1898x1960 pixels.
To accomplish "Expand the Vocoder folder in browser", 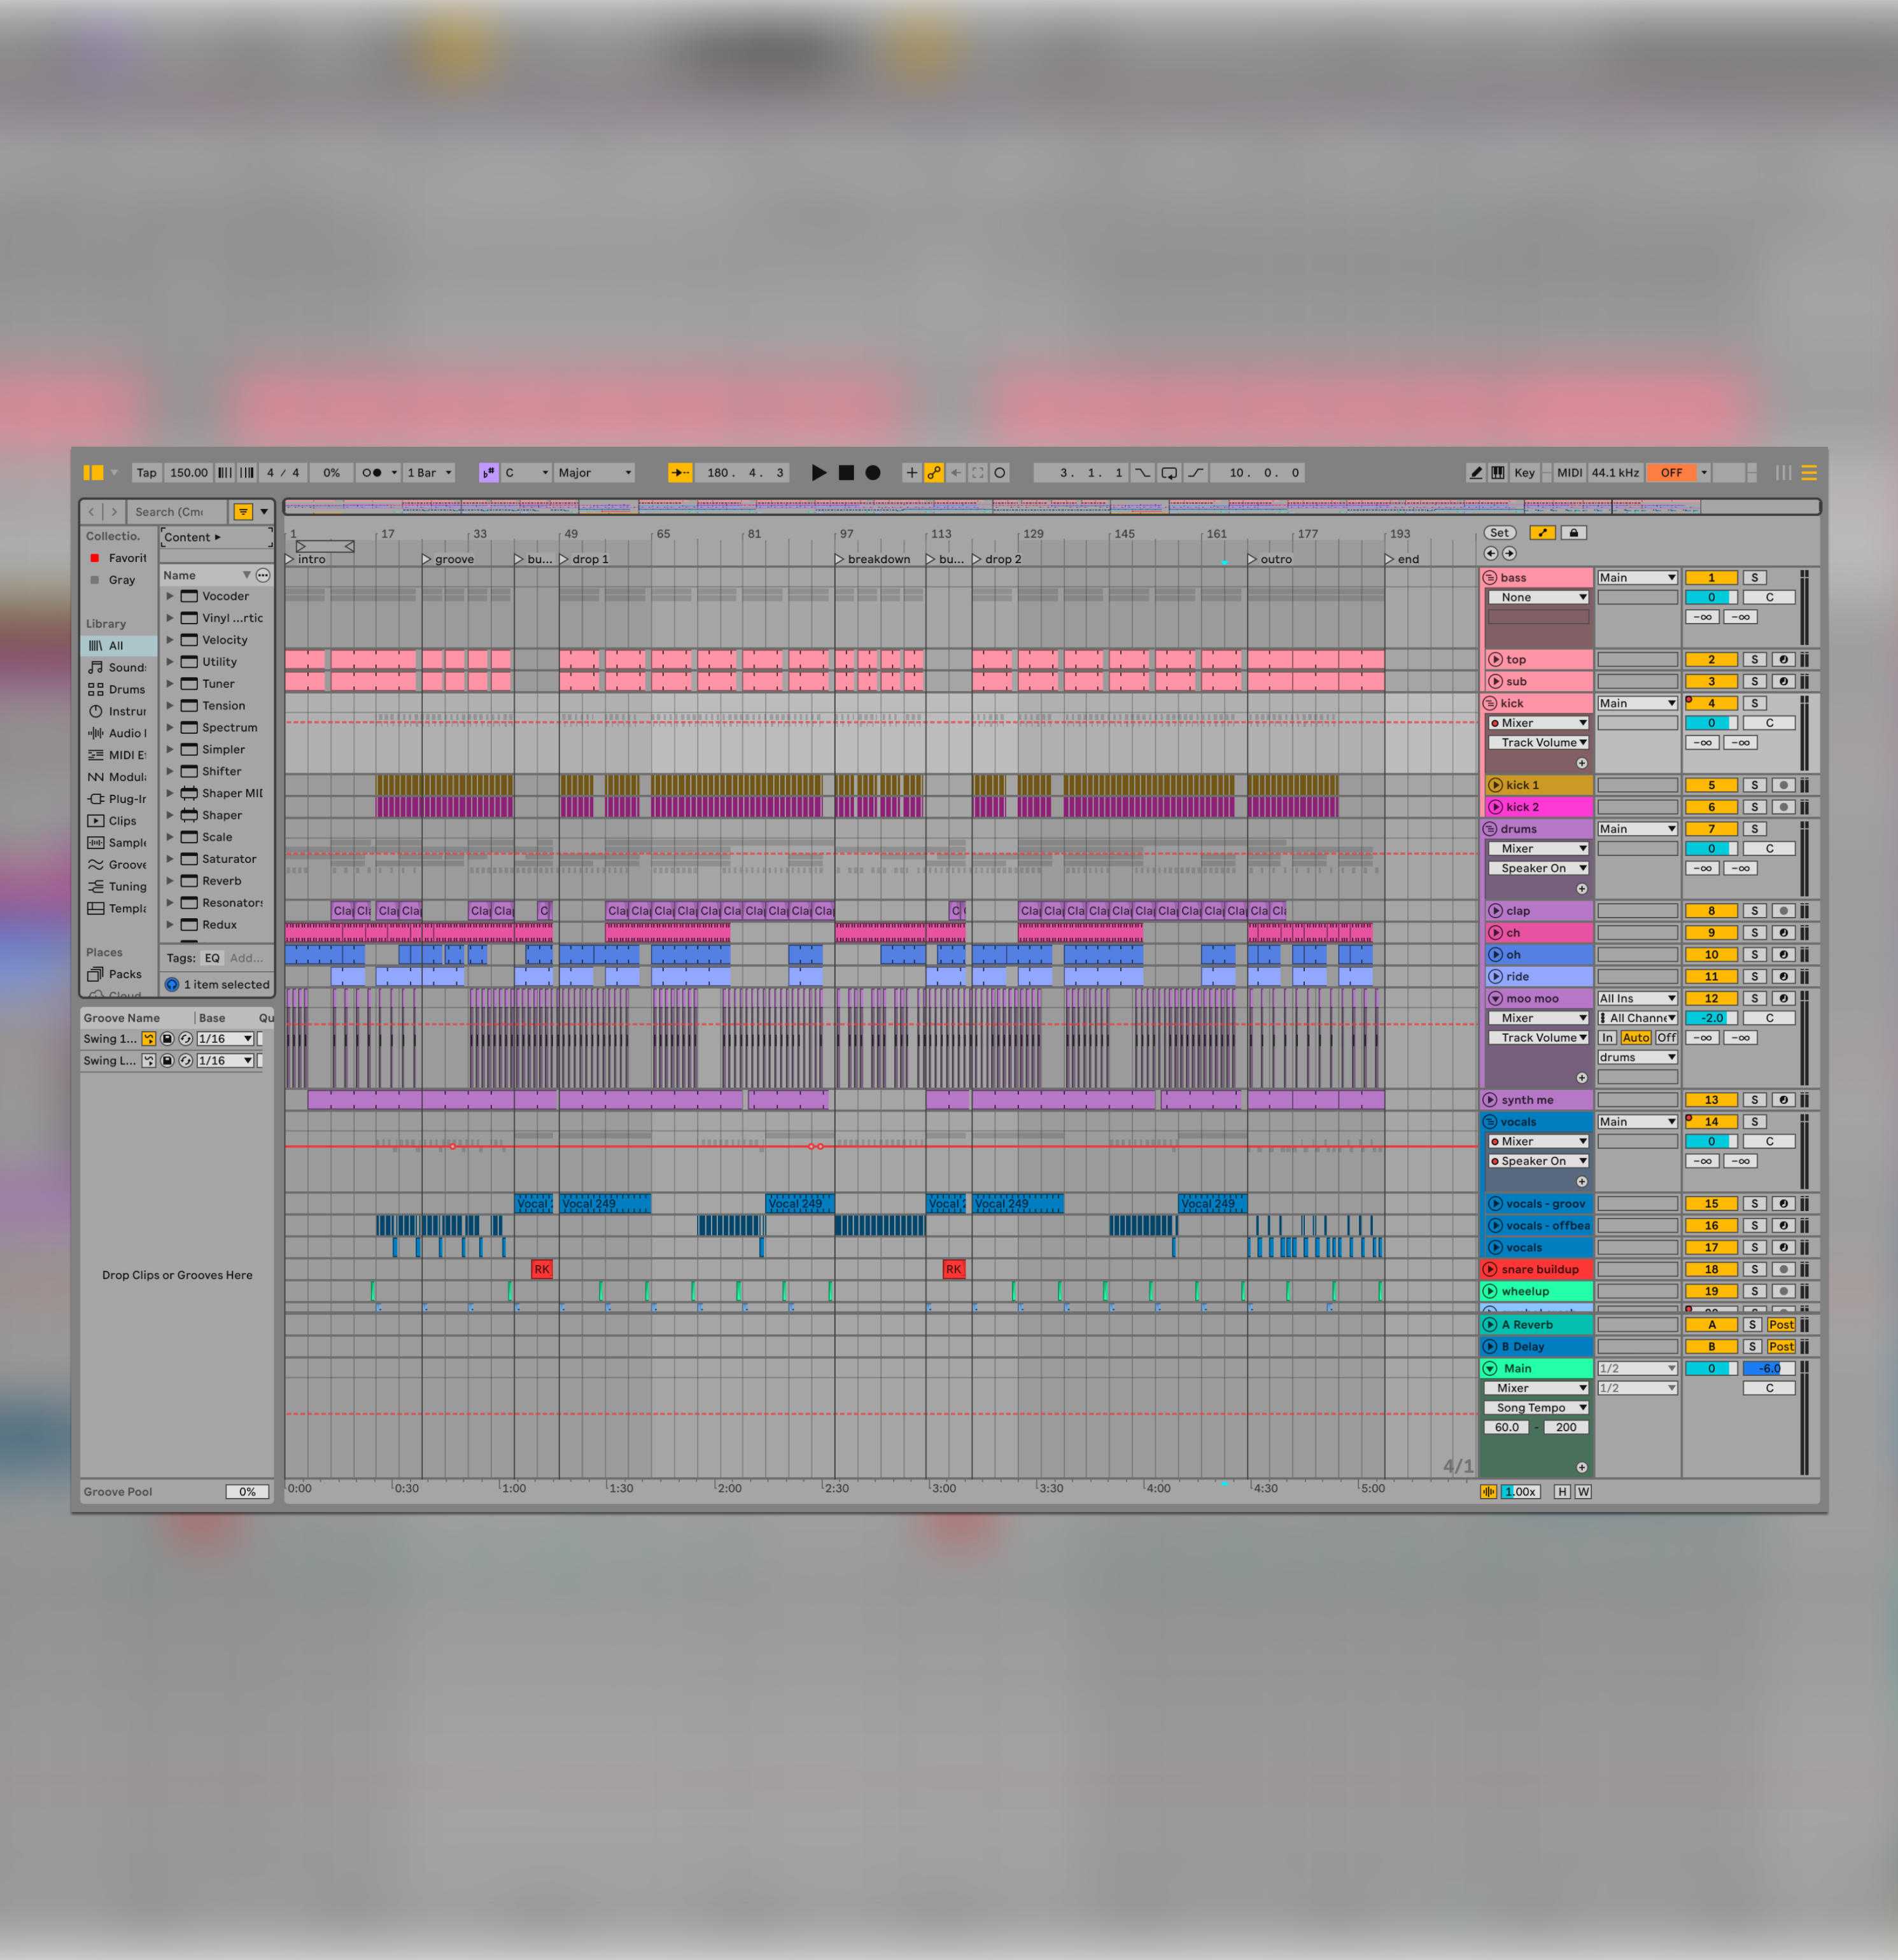I will pyautogui.click(x=170, y=596).
